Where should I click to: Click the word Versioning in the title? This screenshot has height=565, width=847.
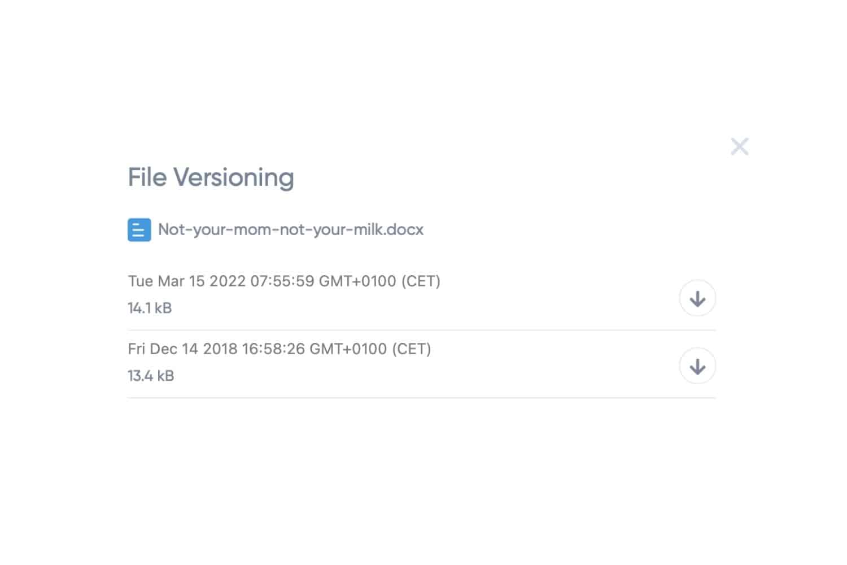coord(233,178)
